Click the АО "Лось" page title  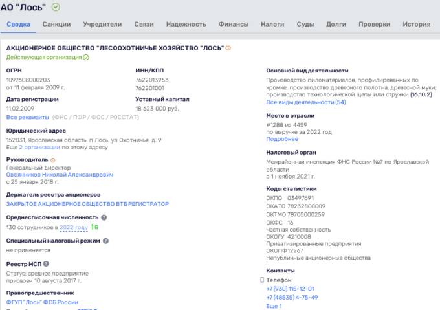(23, 7)
